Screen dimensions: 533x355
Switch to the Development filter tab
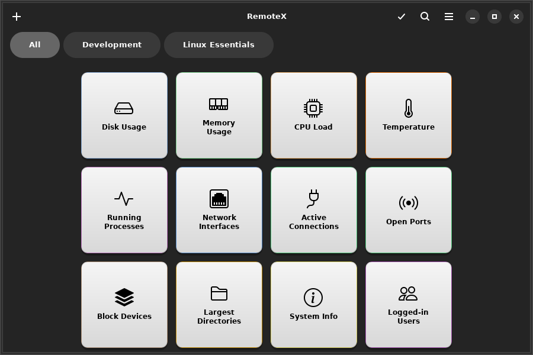[112, 45]
